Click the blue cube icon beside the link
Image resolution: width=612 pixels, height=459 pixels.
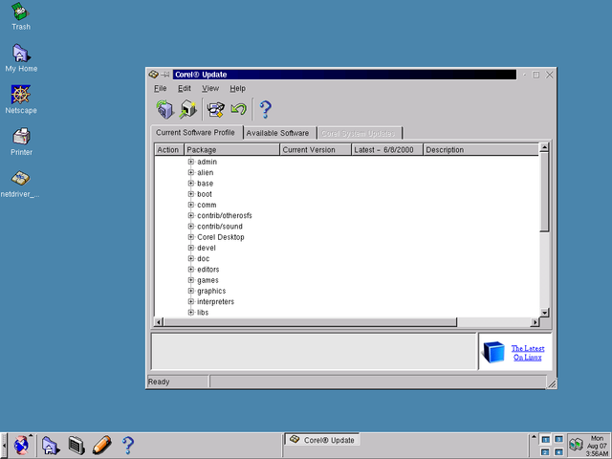493,352
